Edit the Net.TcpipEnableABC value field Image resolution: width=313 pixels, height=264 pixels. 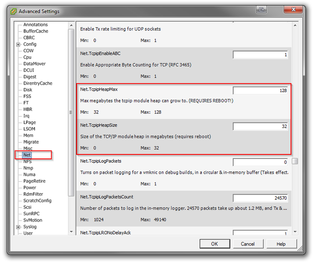(260, 55)
